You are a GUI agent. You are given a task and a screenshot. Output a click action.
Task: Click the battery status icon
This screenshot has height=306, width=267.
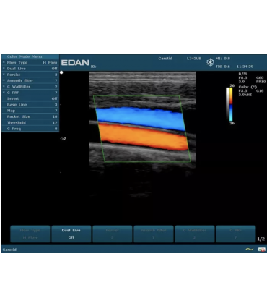pos(261,250)
